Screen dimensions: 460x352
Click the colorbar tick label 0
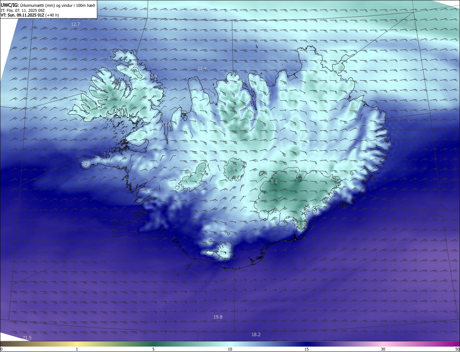tap(1, 349)
